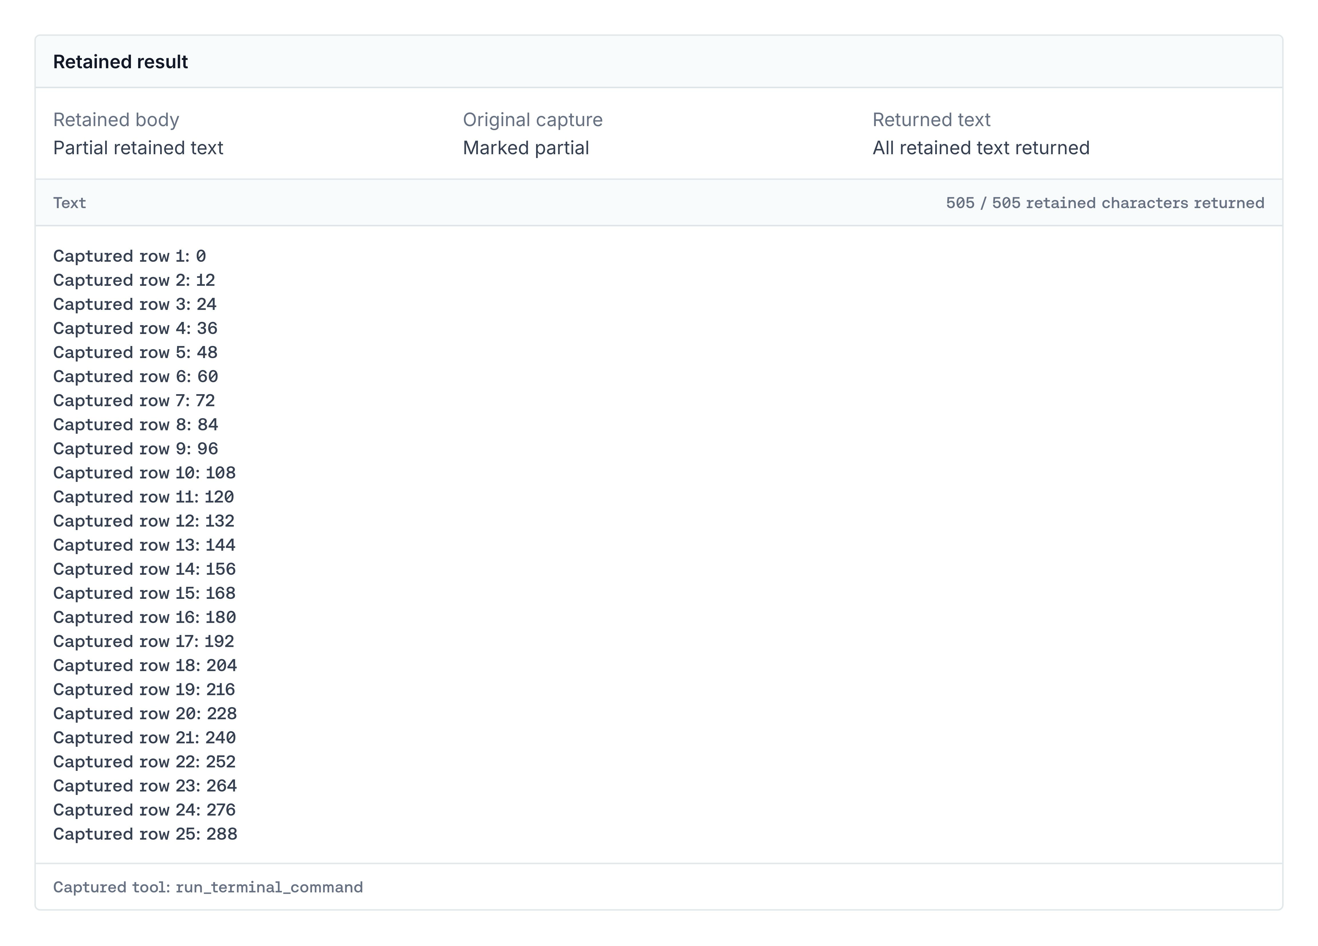Select line 'Captured row 6: 60'

pyautogui.click(x=136, y=377)
